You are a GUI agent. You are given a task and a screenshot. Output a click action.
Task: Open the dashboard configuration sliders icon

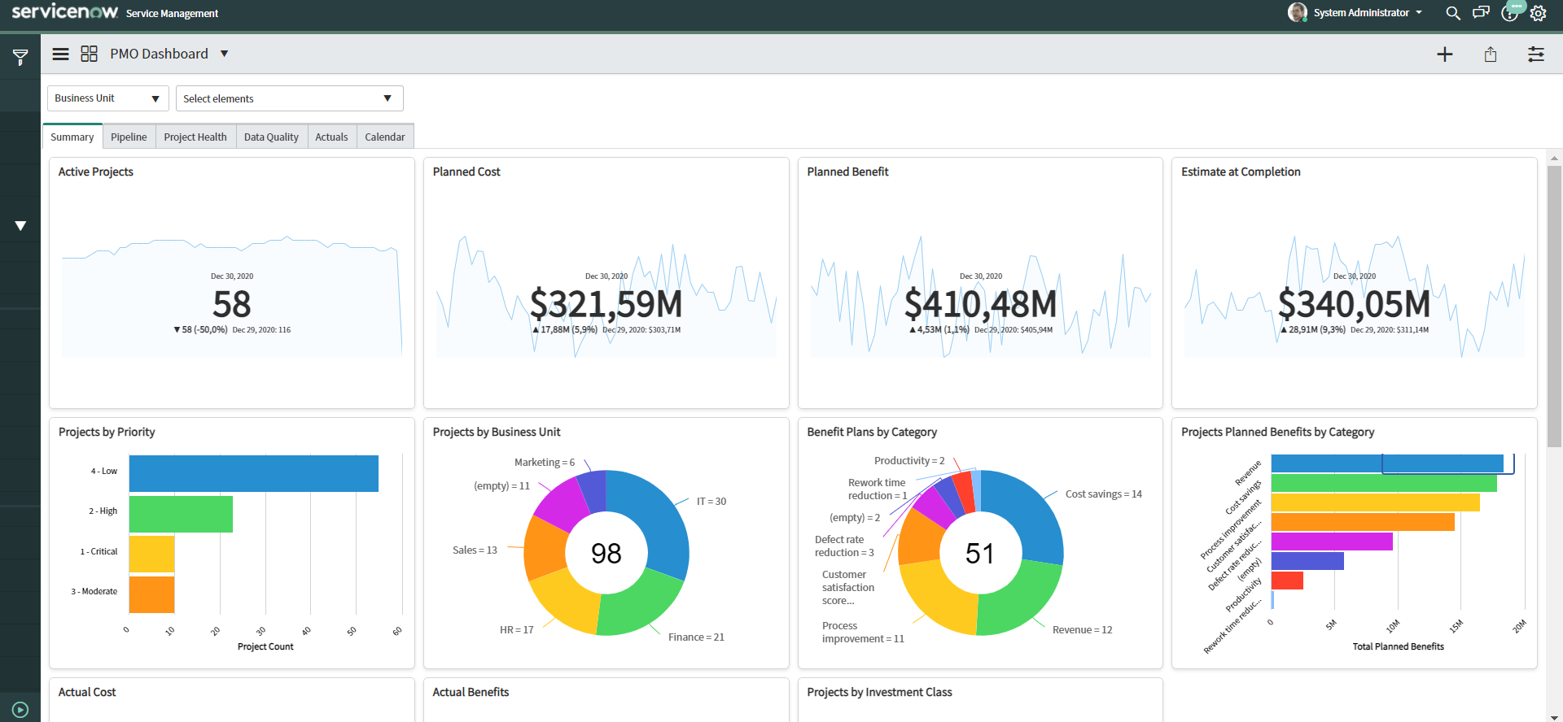(x=1536, y=54)
